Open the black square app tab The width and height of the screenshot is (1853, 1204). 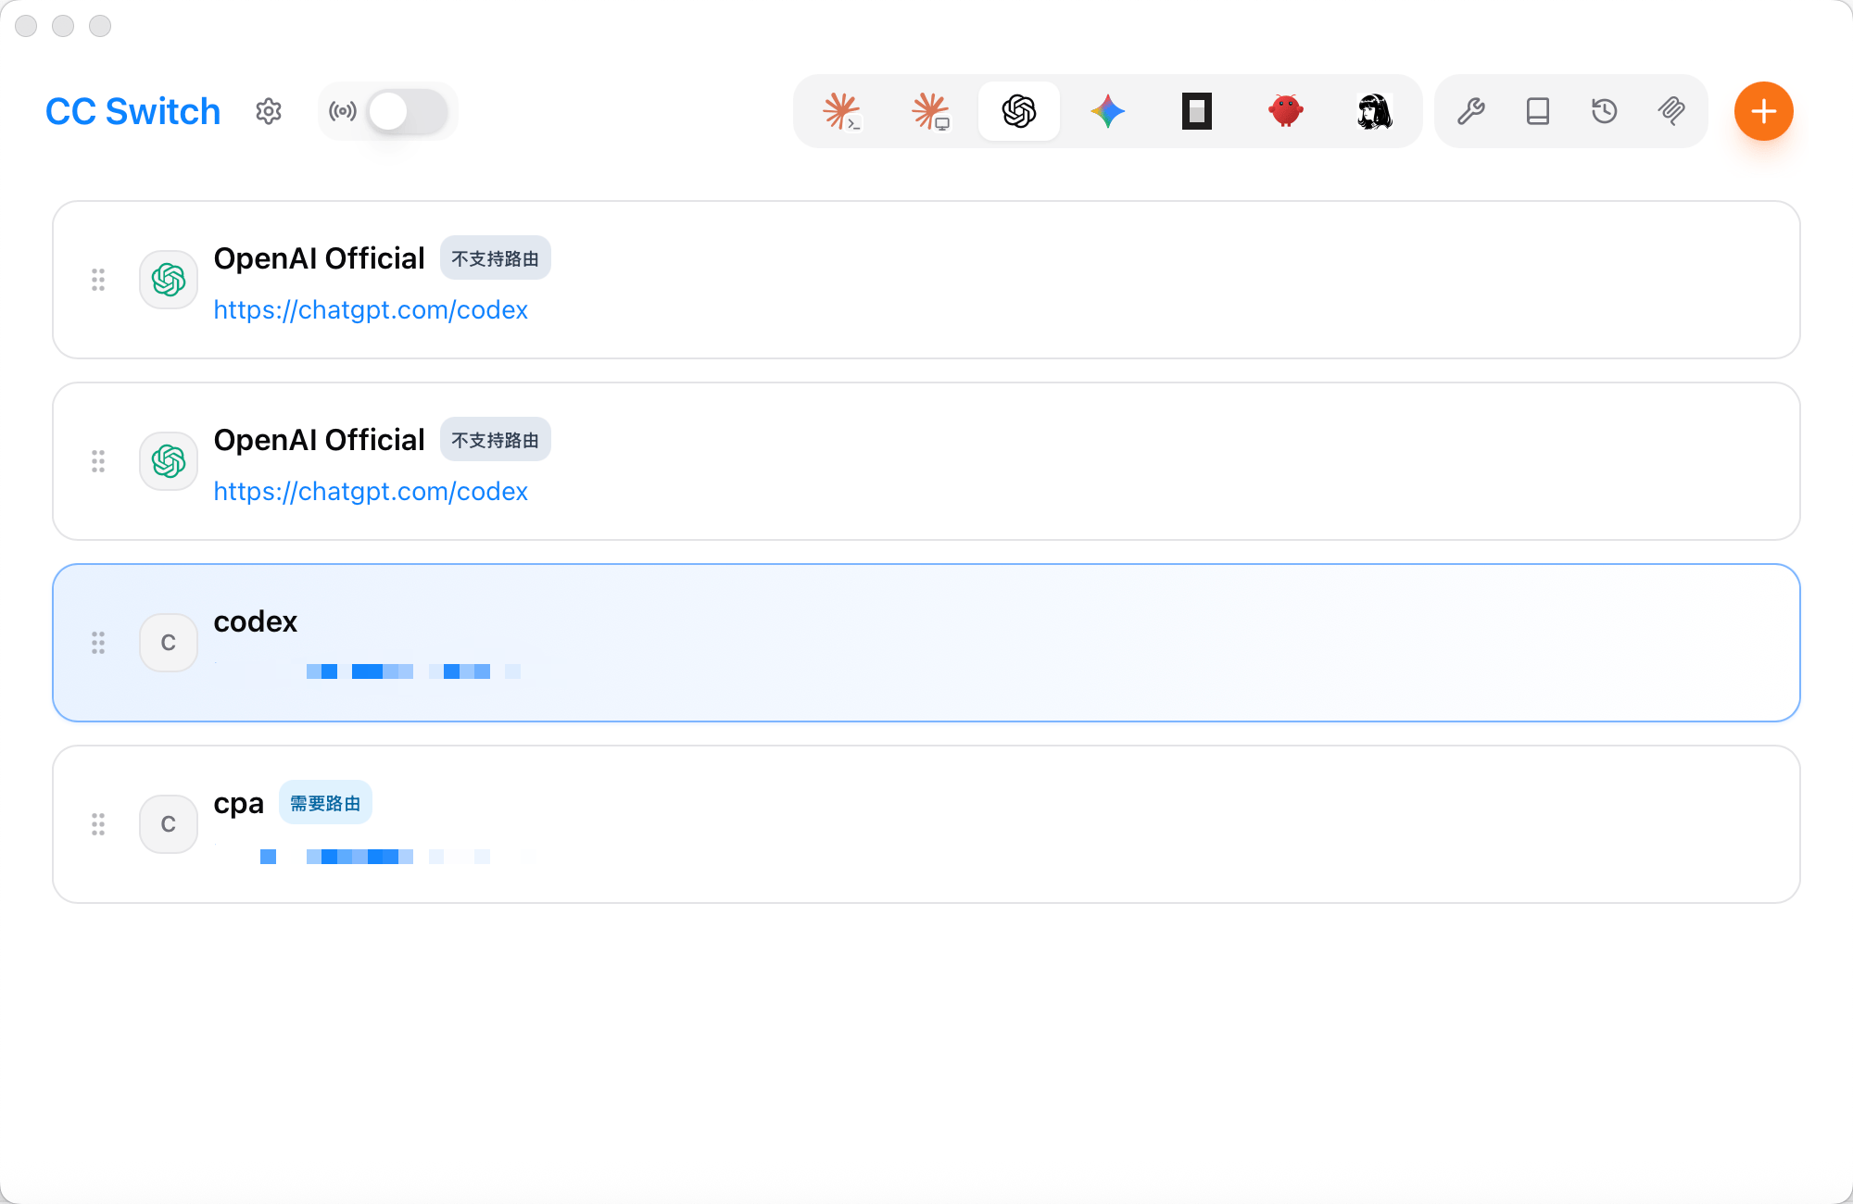[1197, 111]
